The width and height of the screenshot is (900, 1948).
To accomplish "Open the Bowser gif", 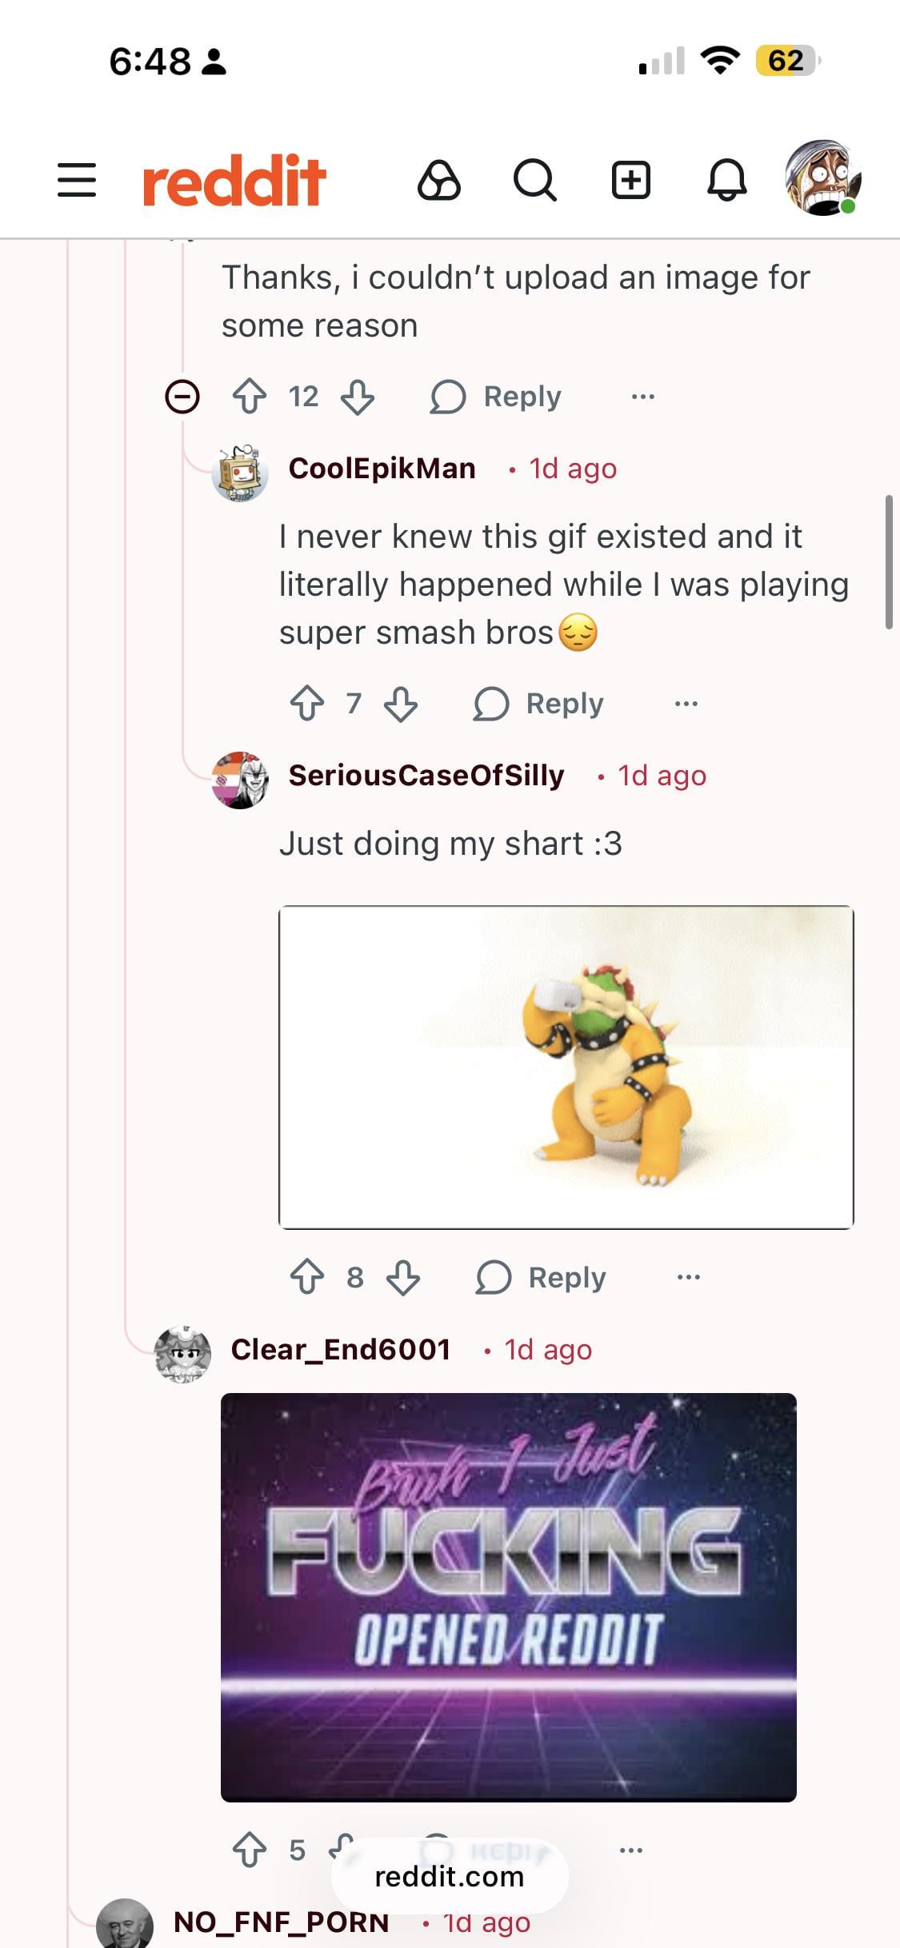I will [x=566, y=1067].
